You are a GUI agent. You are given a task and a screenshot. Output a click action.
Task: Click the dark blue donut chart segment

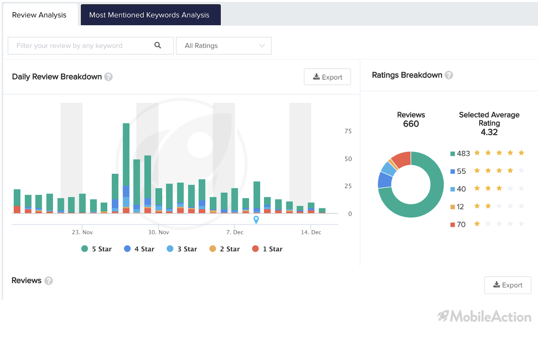tap(385, 180)
